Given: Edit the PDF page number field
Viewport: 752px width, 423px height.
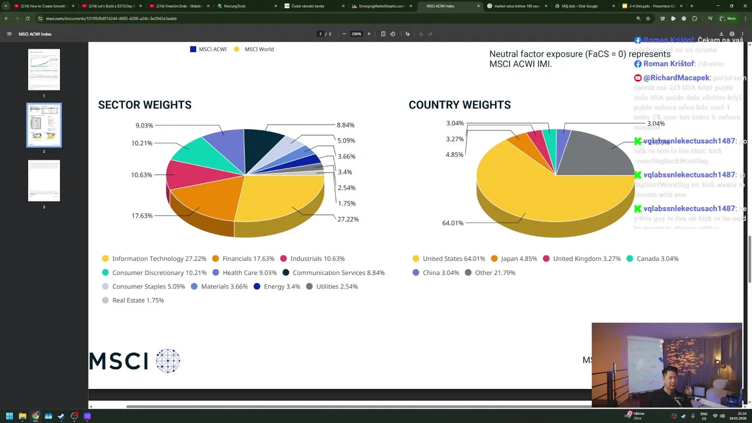Looking at the screenshot, I should click(x=321, y=34).
